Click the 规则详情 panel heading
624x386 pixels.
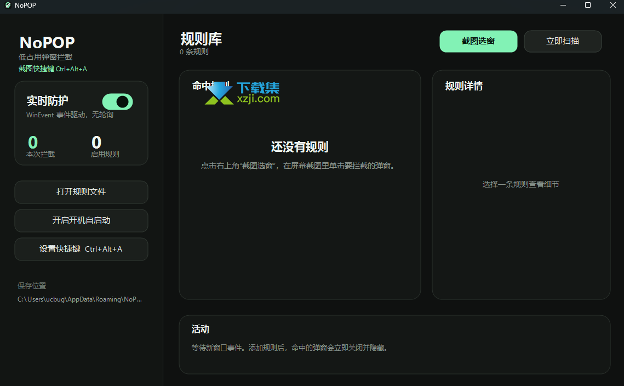coord(463,86)
